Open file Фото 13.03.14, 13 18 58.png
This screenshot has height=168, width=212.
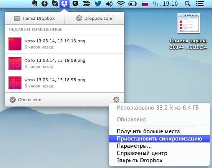pyautogui.click(x=65, y=83)
